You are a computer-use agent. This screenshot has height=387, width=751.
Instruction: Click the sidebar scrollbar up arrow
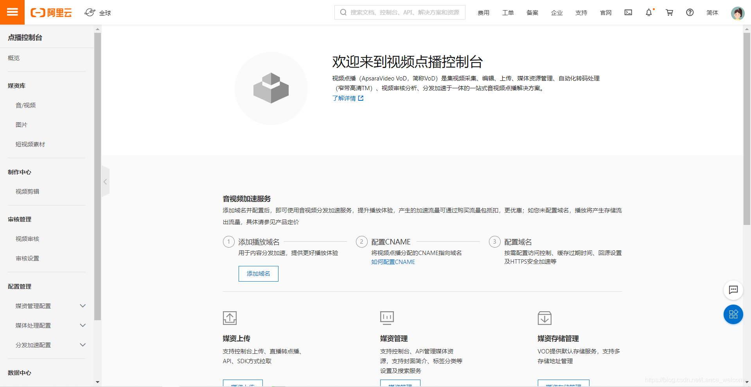97,29
